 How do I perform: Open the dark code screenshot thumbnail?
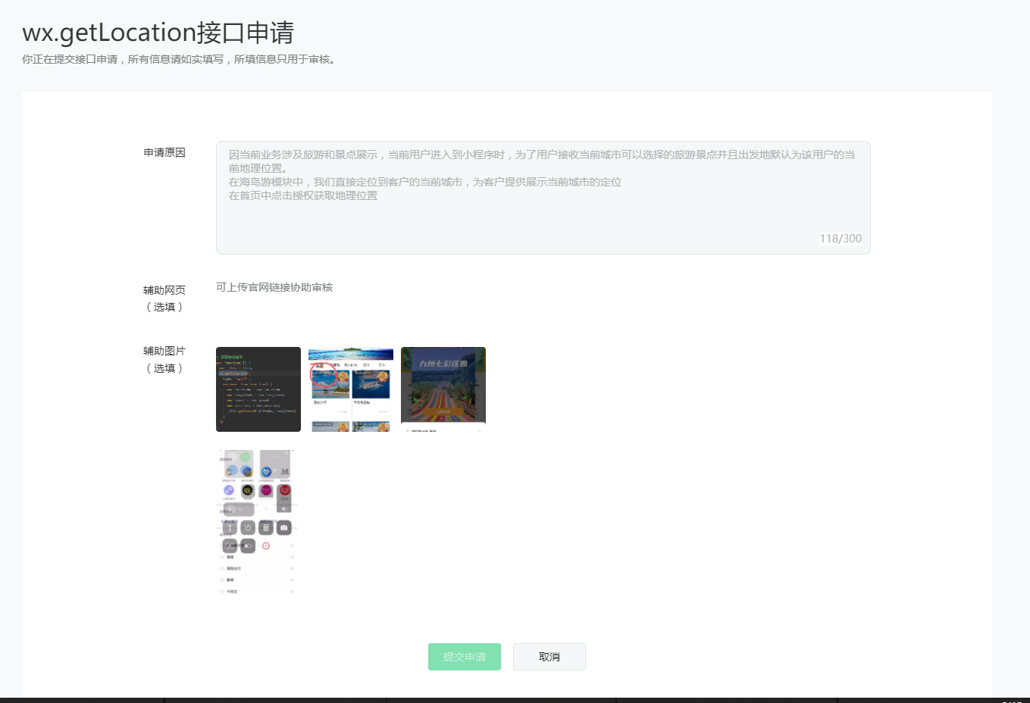(x=258, y=389)
